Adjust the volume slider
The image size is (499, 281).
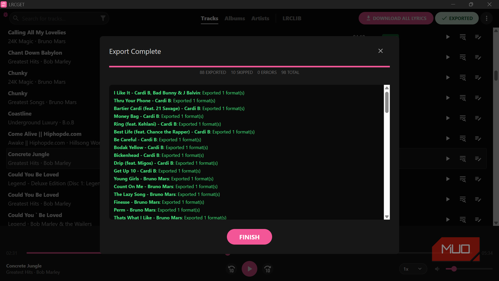[469, 269]
